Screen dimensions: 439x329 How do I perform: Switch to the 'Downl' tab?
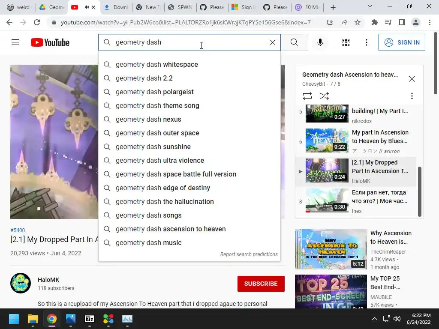point(116,7)
